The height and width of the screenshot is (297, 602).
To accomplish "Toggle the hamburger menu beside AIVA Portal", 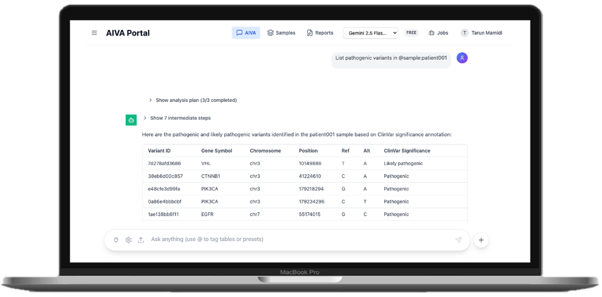I will 94,33.
